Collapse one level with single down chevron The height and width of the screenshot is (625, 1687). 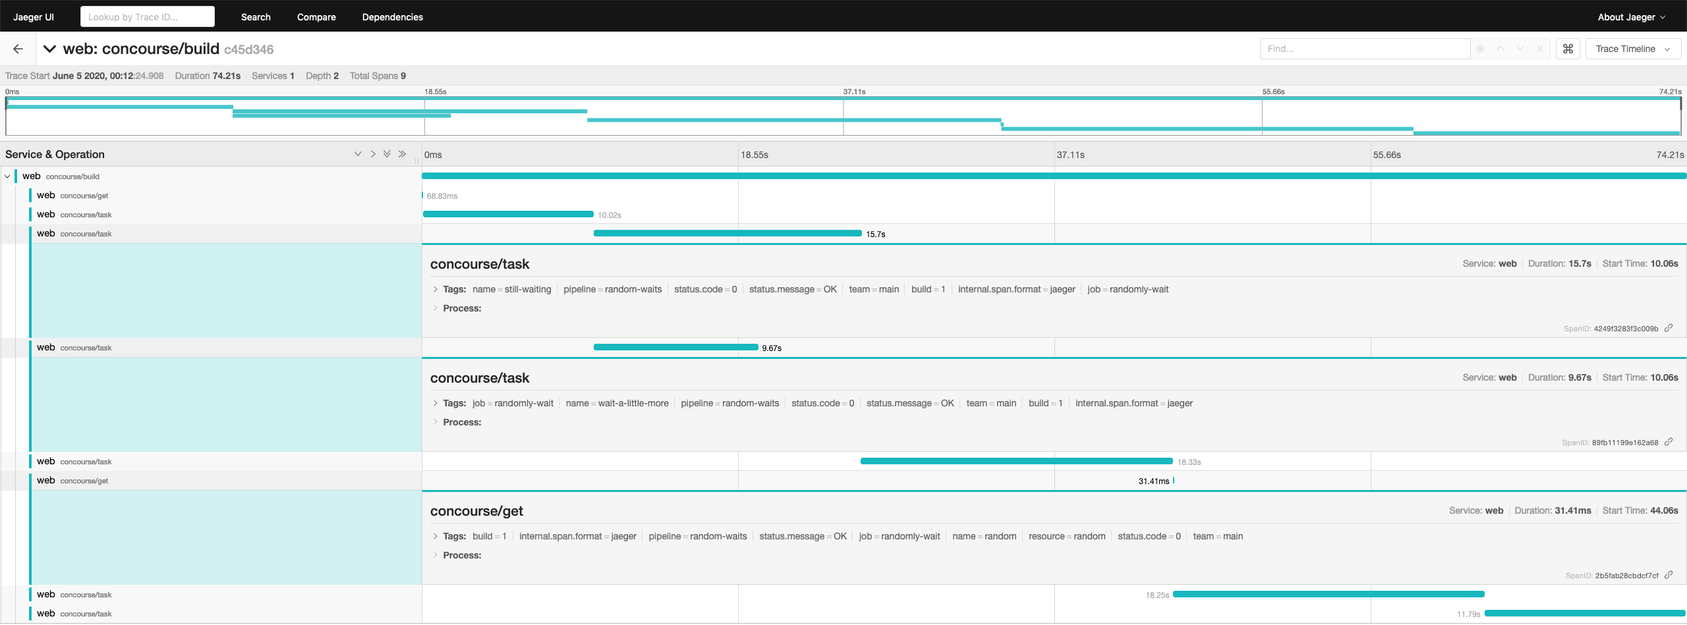pos(358,154)
